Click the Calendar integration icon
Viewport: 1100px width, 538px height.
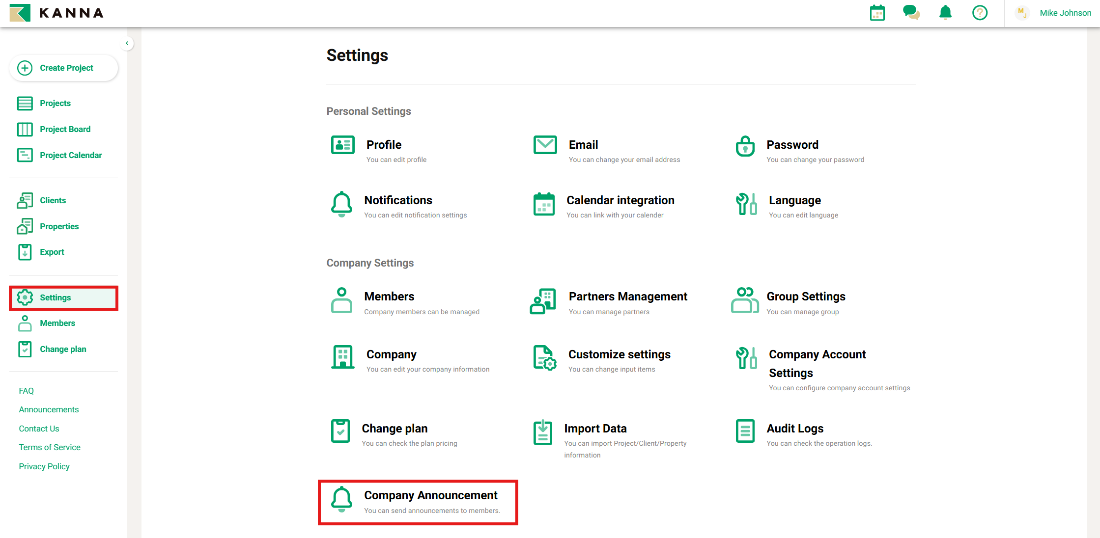[x=544, y=204]
